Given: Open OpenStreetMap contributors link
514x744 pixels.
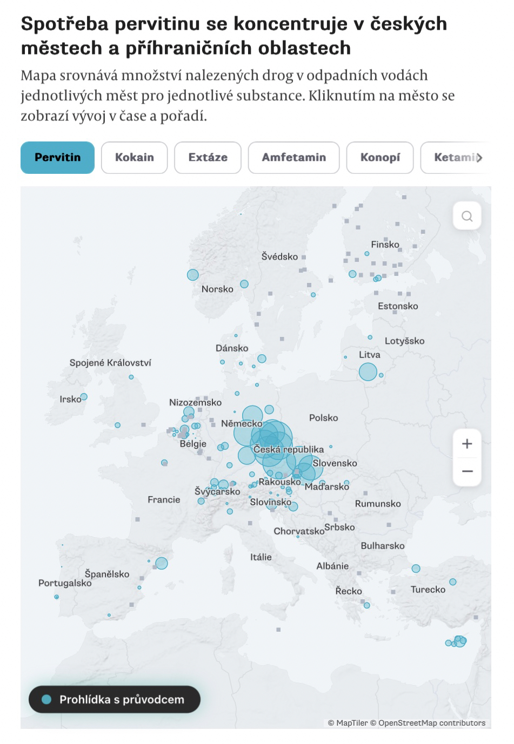Looking at the screenshot, I should click(431, 723).
